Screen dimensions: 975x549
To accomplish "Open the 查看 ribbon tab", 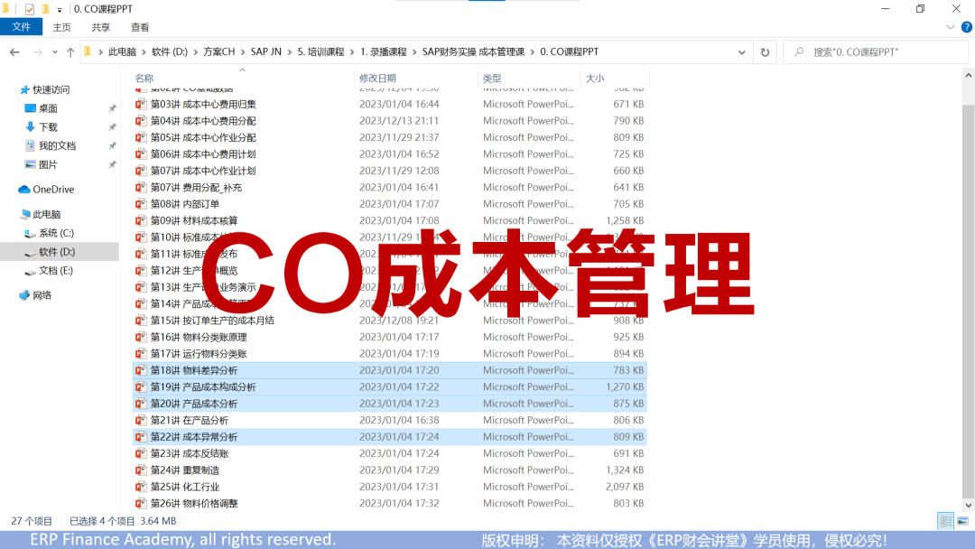I will point(140,28).
